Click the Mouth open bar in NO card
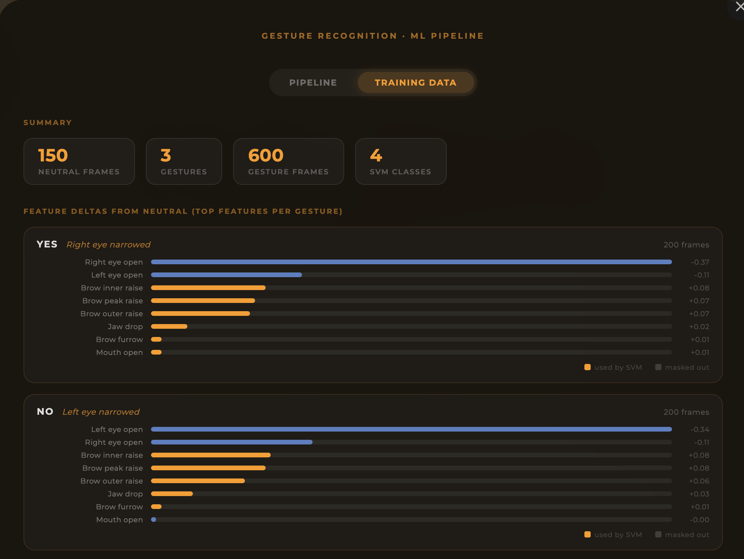 pyautogui.click(x=412, y=520)
